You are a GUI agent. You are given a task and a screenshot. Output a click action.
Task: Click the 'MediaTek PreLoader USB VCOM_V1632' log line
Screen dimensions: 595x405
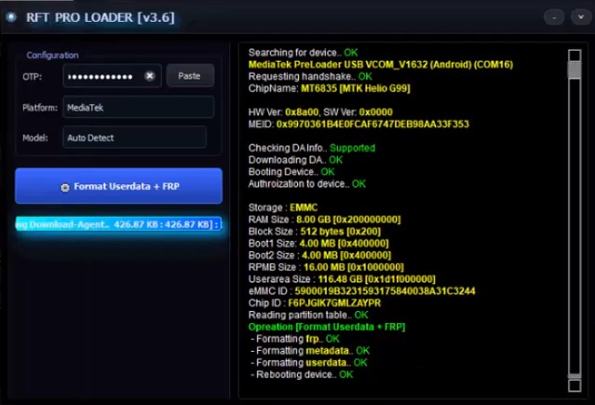point(381,64)
